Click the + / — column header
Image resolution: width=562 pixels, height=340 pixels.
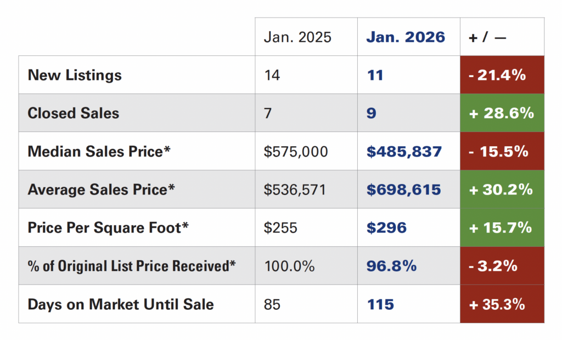[x=487, y=37]
